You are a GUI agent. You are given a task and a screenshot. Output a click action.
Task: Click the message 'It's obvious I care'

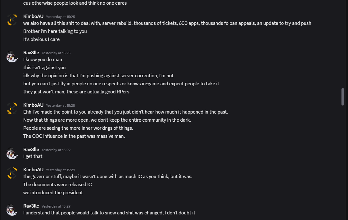(41, 39)
